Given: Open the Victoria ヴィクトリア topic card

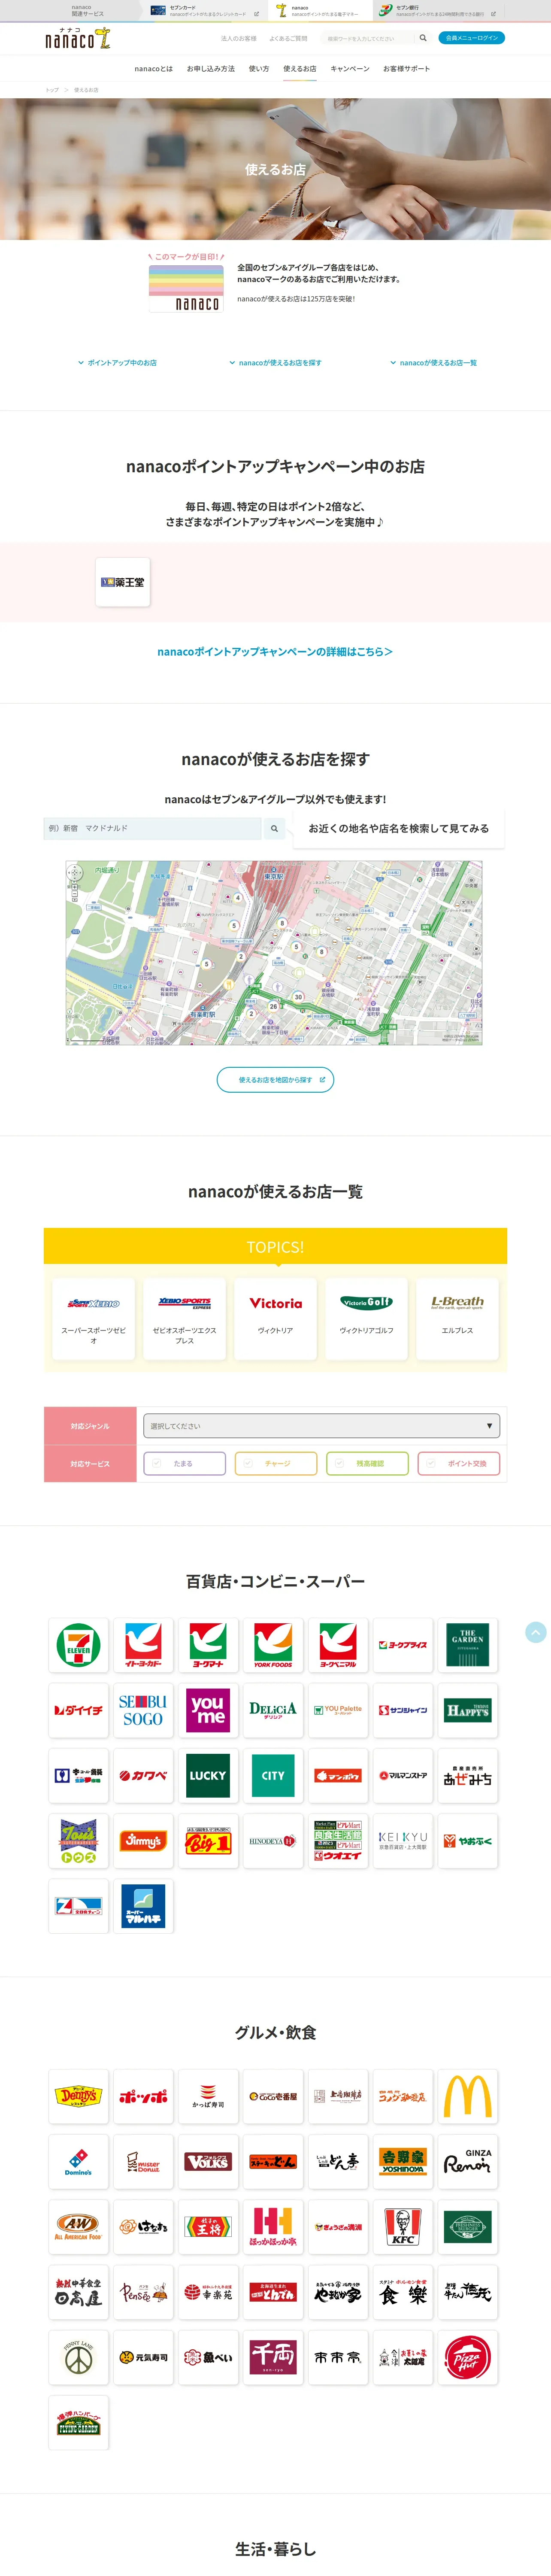Looking at the screenshot, I should pyautogui.click(x=276, y=1318).
